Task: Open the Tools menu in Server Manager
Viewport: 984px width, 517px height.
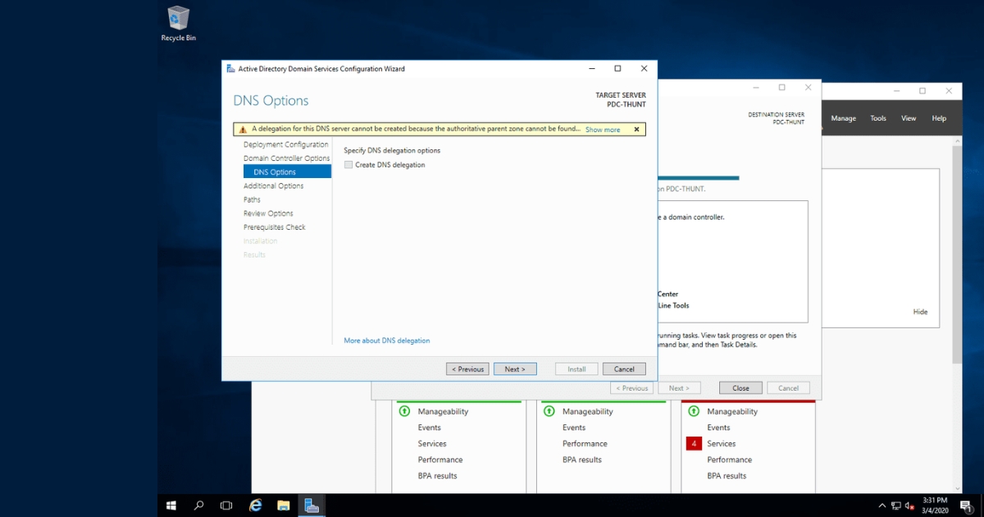Action: pyautogui.click(x=877, y=117)
